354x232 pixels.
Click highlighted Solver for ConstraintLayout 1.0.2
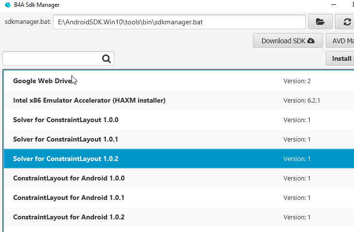(x=66, y=159)
